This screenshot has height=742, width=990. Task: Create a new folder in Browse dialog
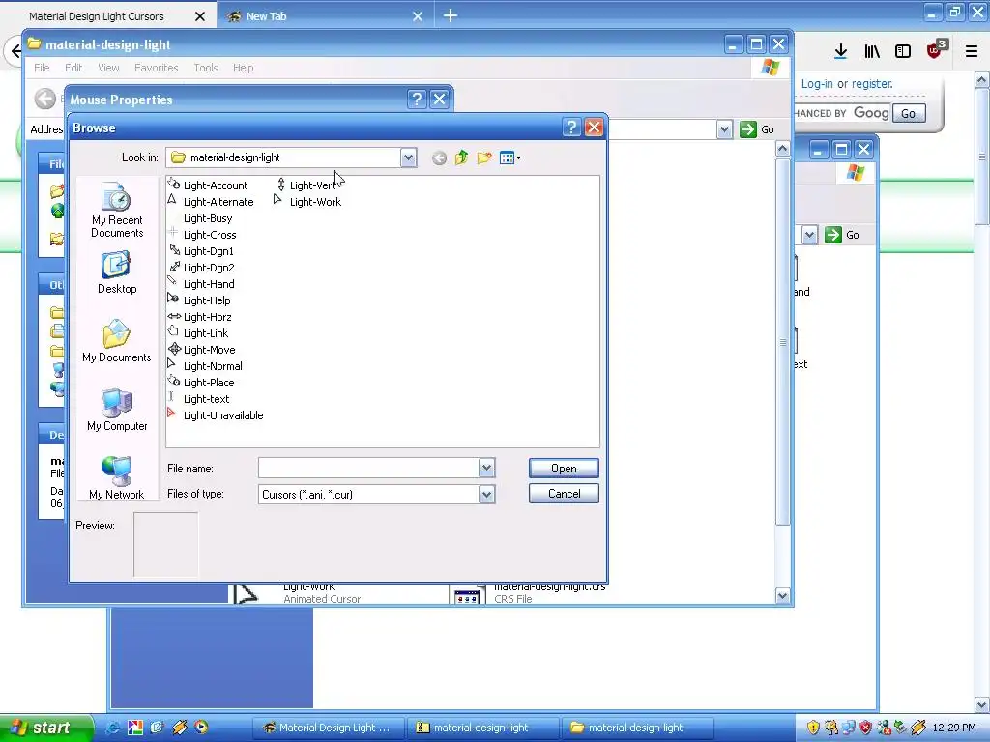coord(484,157)
